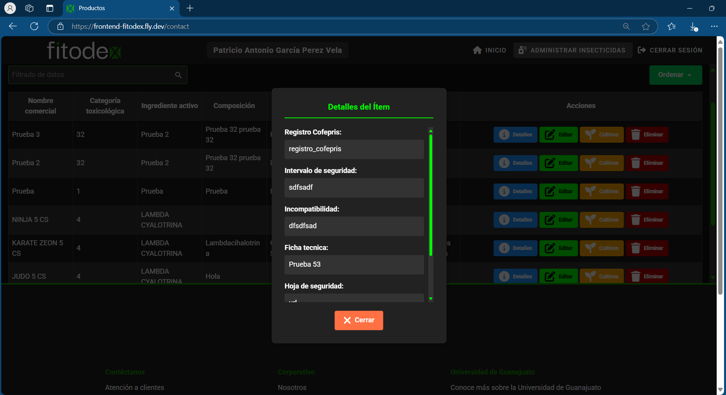Click the dialog's green vertical scrollbar
The image size is (726, 395).
coord(431,195)
